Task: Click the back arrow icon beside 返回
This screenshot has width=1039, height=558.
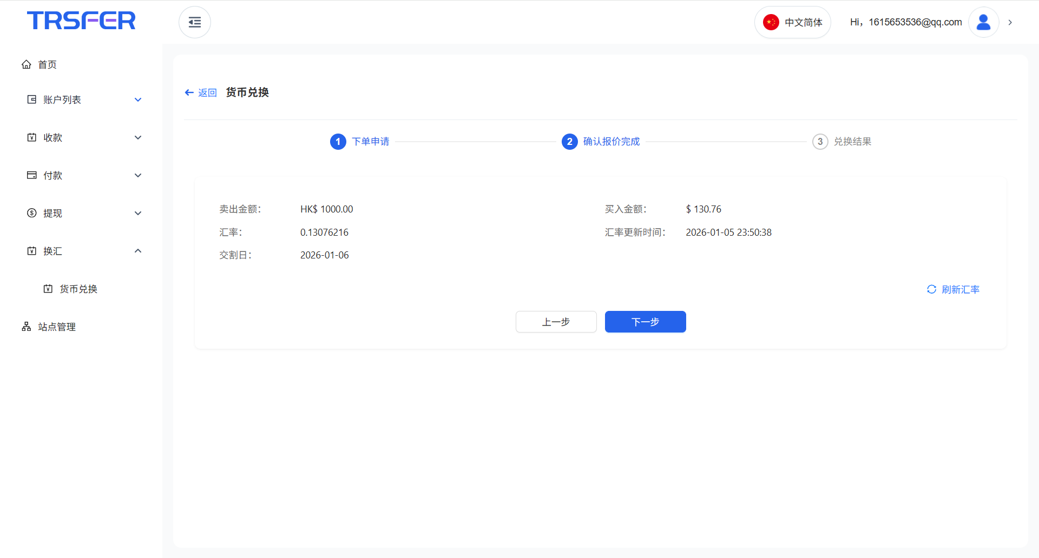Action: (x=189, y=92)
